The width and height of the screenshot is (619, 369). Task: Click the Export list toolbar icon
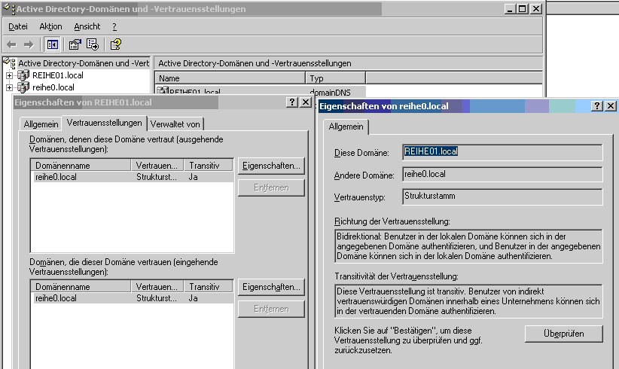93,44
